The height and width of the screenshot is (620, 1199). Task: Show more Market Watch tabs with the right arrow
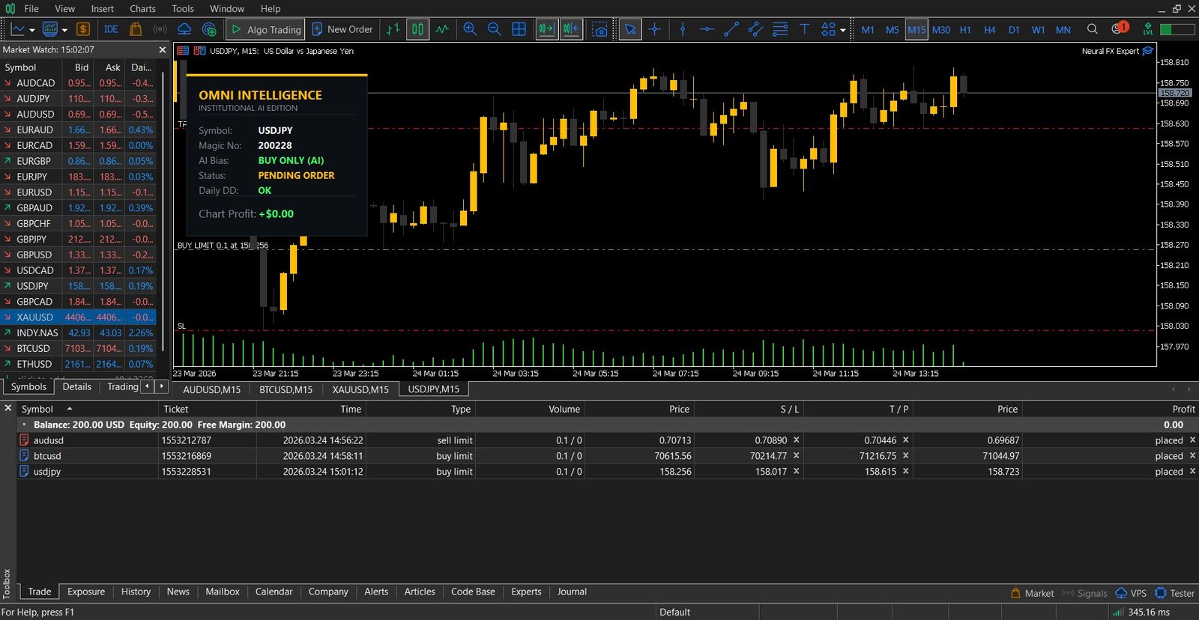click(x=161, y=386)
